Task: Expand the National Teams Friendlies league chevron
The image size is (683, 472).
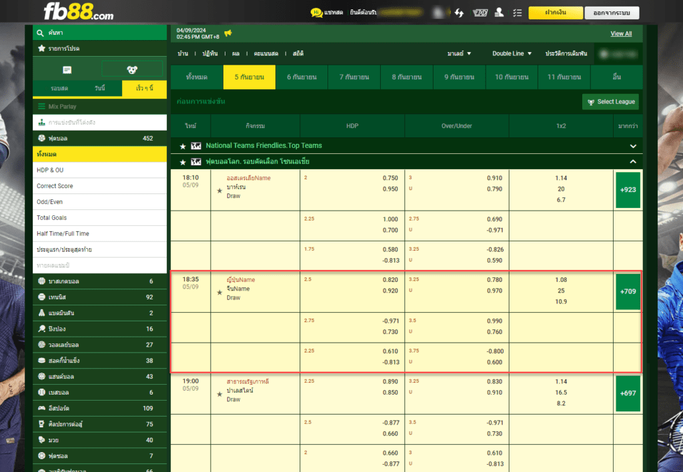Action: click(633, 146)
